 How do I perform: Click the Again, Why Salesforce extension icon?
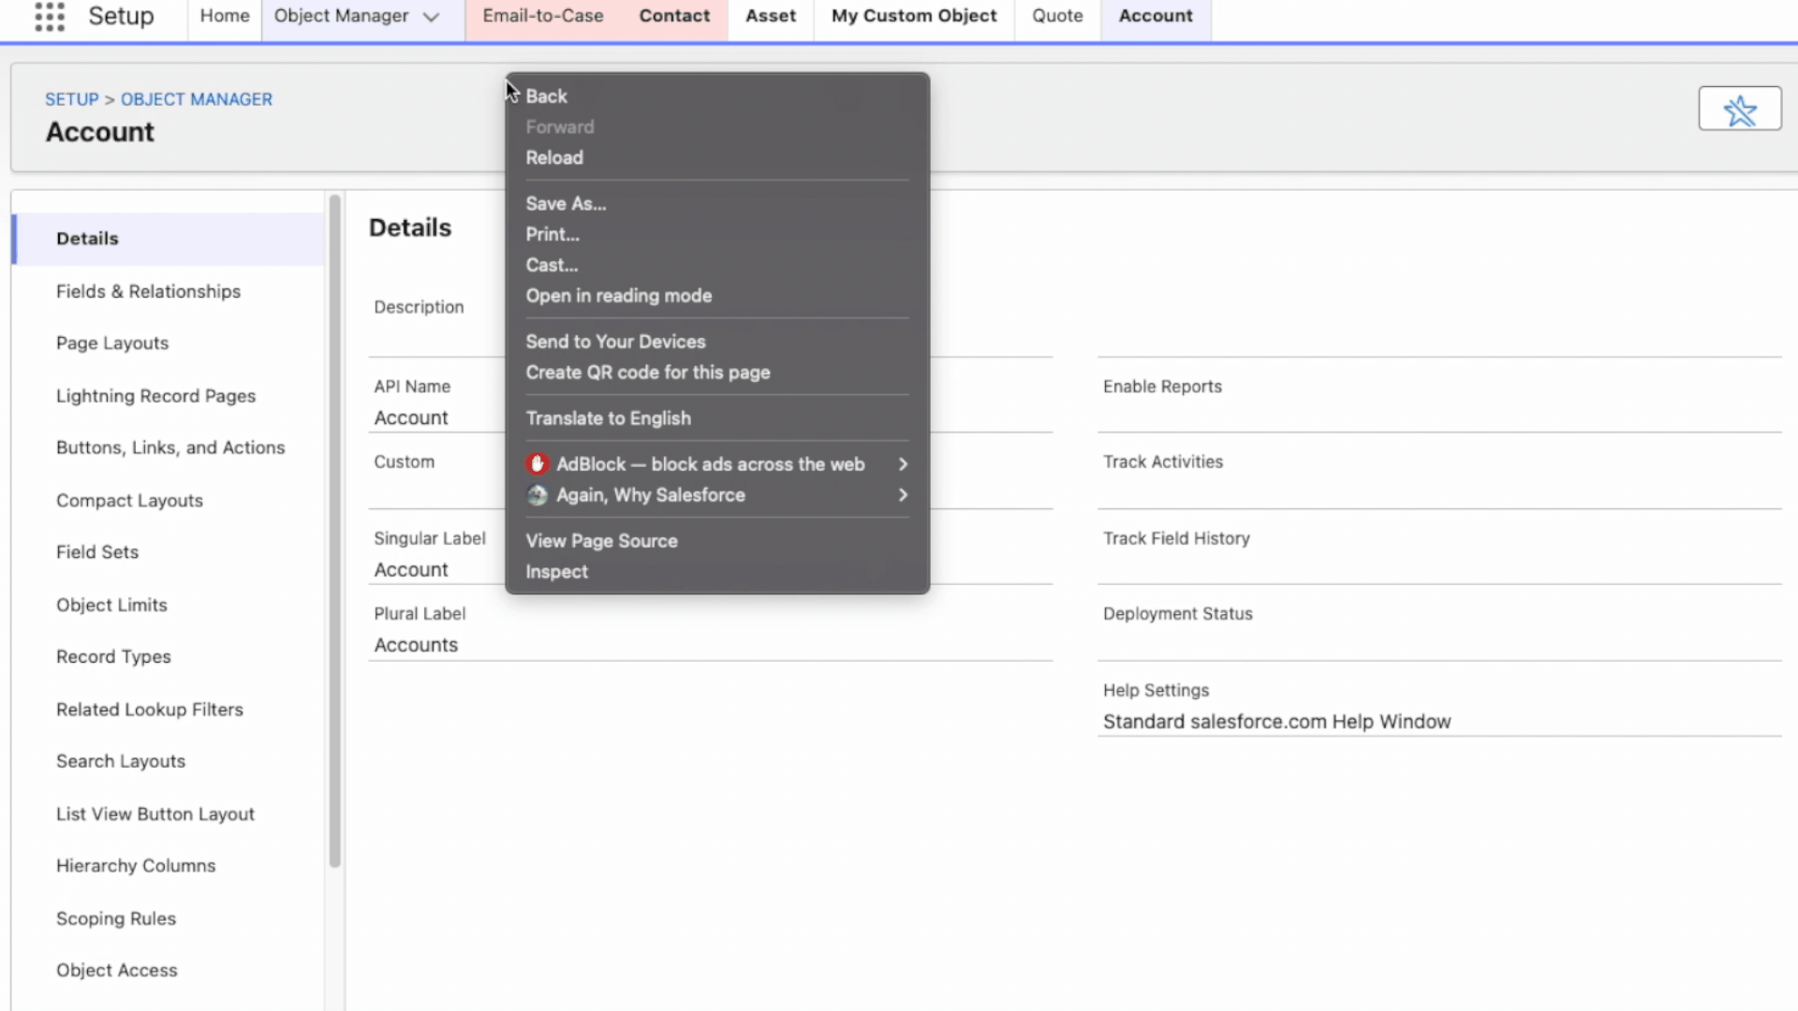tap(537, 495)
